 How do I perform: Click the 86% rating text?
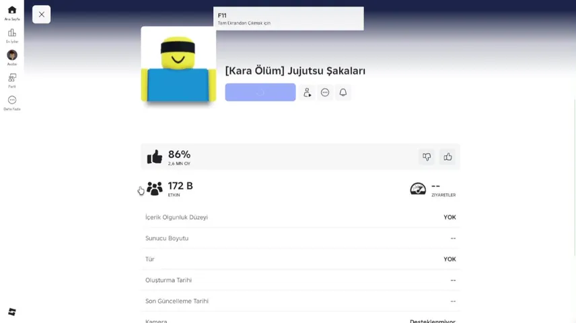(x=179, y=154)
